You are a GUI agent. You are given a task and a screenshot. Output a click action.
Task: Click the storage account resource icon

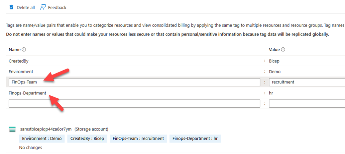[12, 129]
